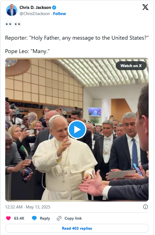Image resolution: width=155 pixels, height=235 pixels.
Task: Click the X logo icon
Action: [x=145, y=7]
